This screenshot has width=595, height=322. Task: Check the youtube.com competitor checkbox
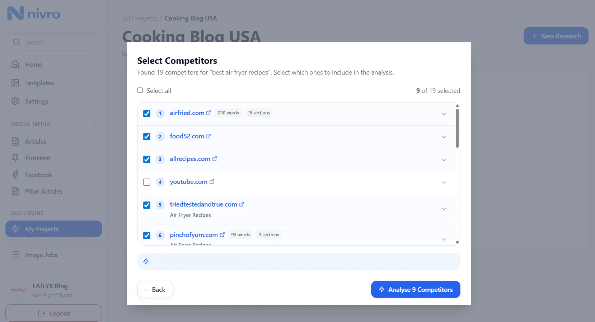point(147,182)
